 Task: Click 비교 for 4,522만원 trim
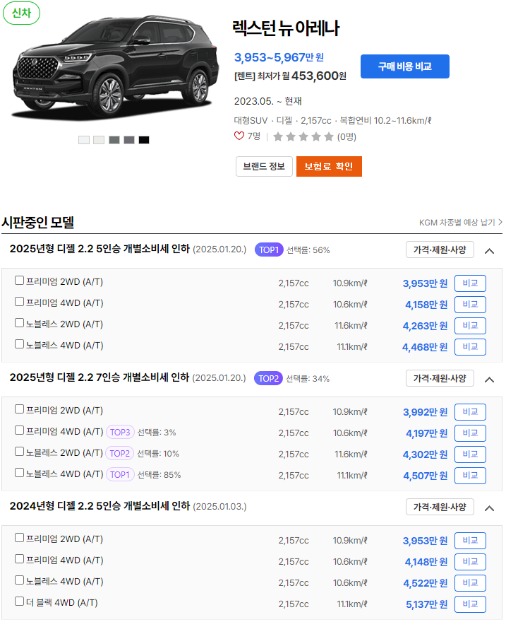pos(470,583)
